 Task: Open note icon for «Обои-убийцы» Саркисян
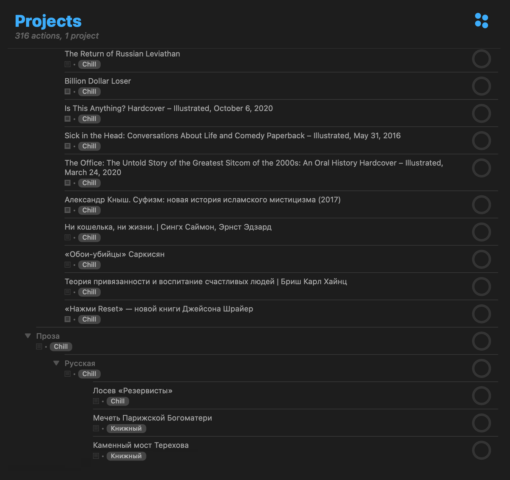pos(68,265)
